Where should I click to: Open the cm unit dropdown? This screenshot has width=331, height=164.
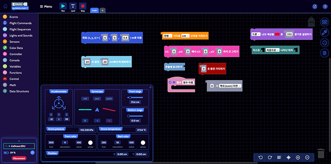point(185,36)
